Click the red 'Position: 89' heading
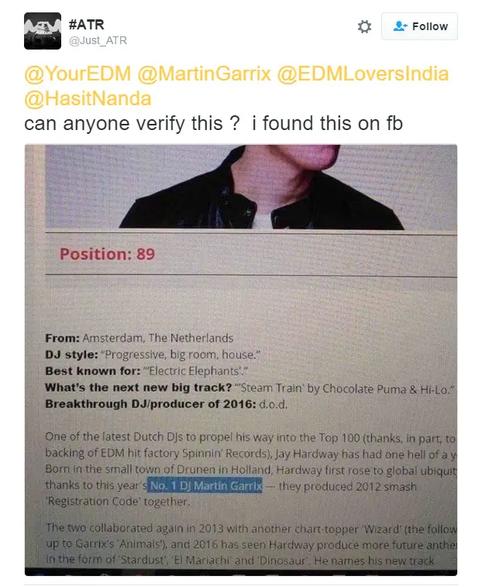Screen dimensions: 482x586 point(107,255)
